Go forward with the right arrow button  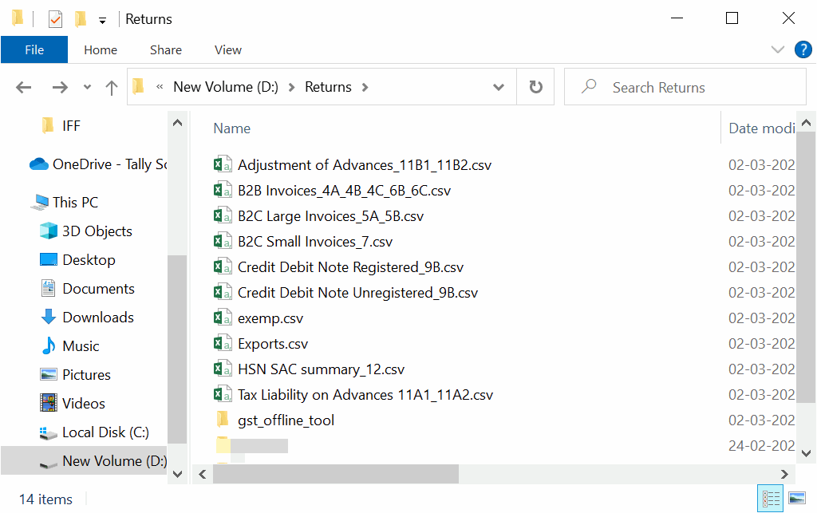click(x=60, y=87)
